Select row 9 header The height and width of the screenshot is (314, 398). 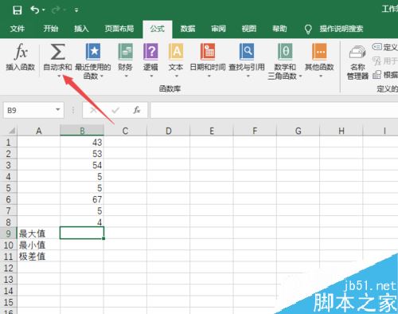click(x=9, y=234)
